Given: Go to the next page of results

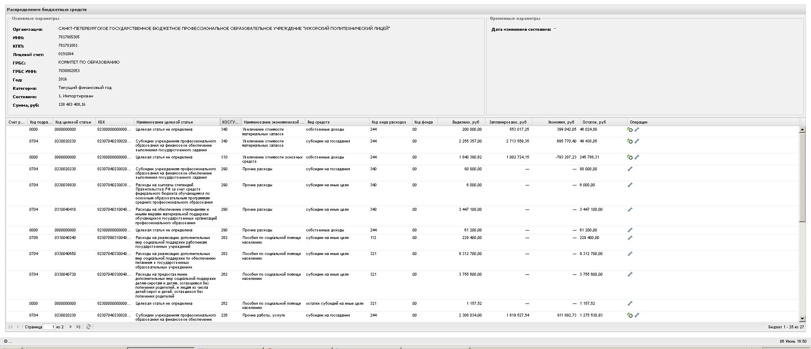Looking at the screenshot, I should 71,327.
